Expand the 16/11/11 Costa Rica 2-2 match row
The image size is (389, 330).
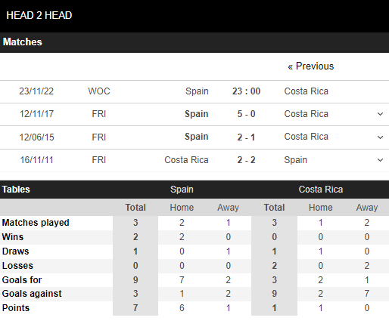pos(380,160)
